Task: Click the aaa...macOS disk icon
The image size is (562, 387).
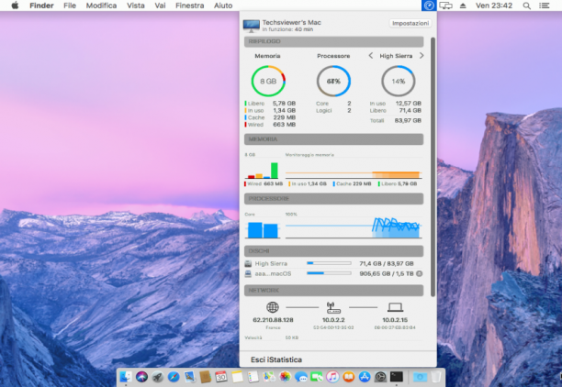Action: pos(248,273)
